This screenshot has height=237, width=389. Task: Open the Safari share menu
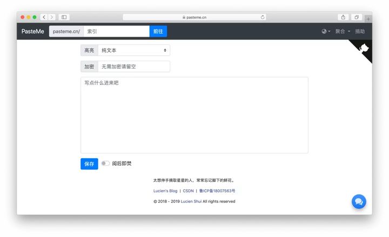click(343, 17)
